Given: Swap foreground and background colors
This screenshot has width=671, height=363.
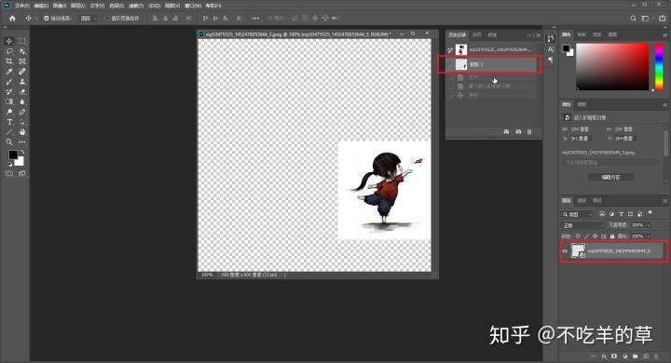Looking at the screenshot, I should click(22, 152).
